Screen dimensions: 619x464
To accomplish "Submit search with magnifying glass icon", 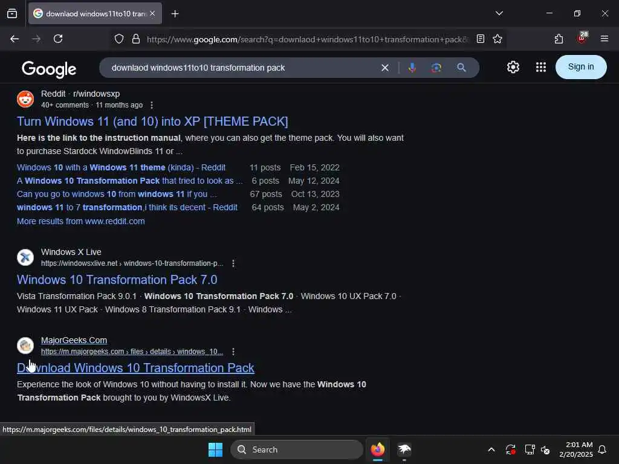I will pos(461,68).
